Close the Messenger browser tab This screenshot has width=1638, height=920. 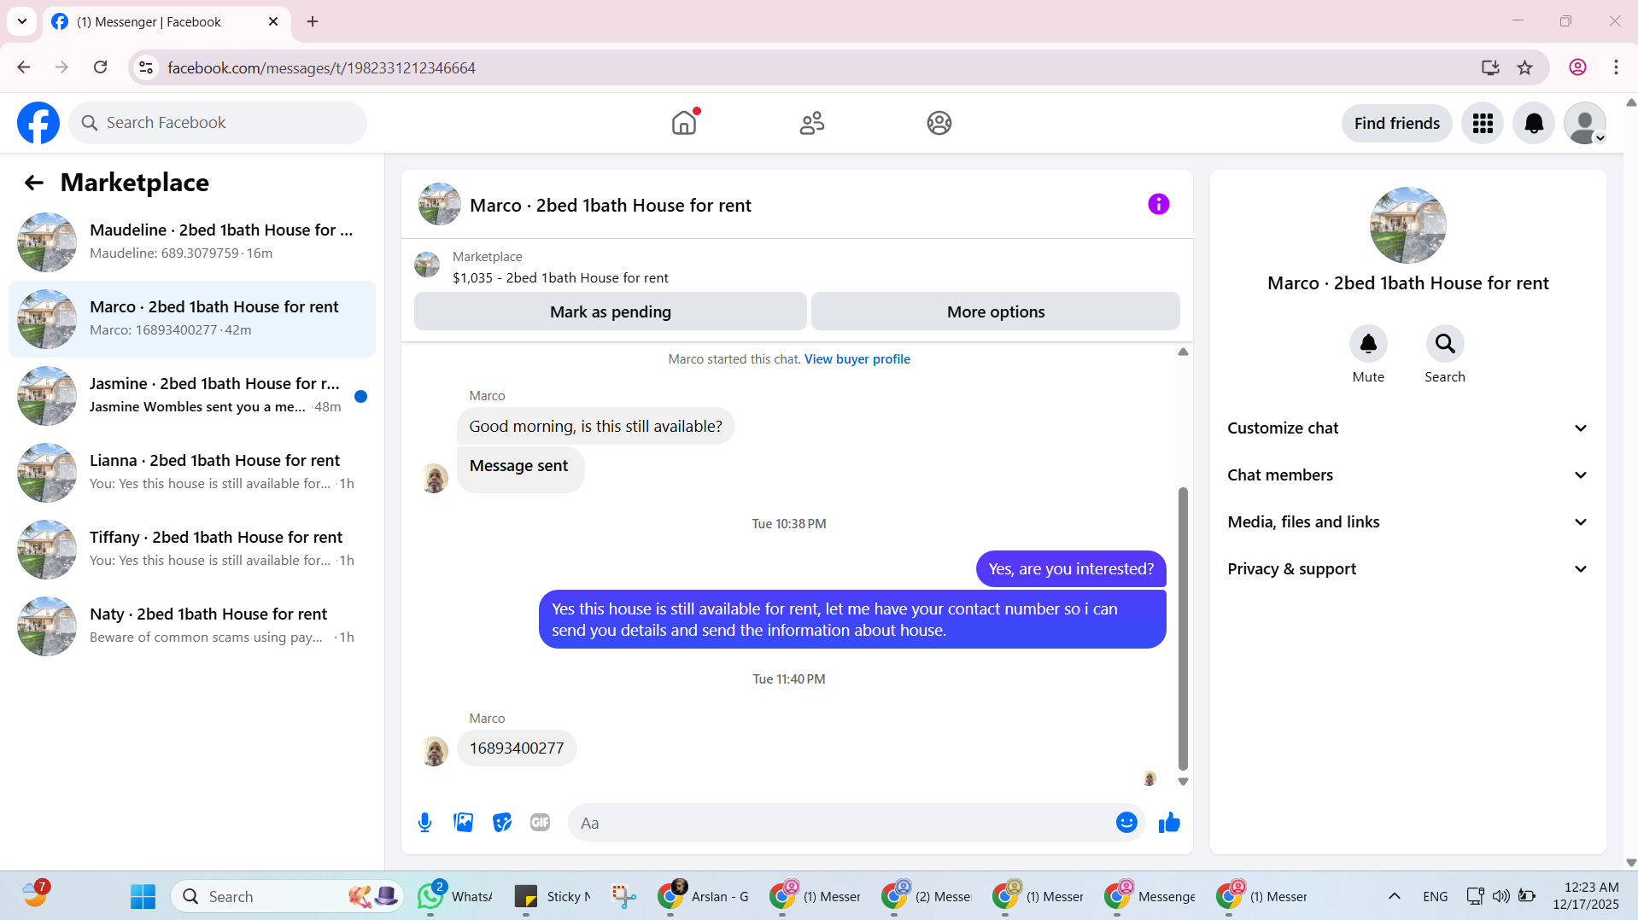pyautogui.click(x=273, y=21)
